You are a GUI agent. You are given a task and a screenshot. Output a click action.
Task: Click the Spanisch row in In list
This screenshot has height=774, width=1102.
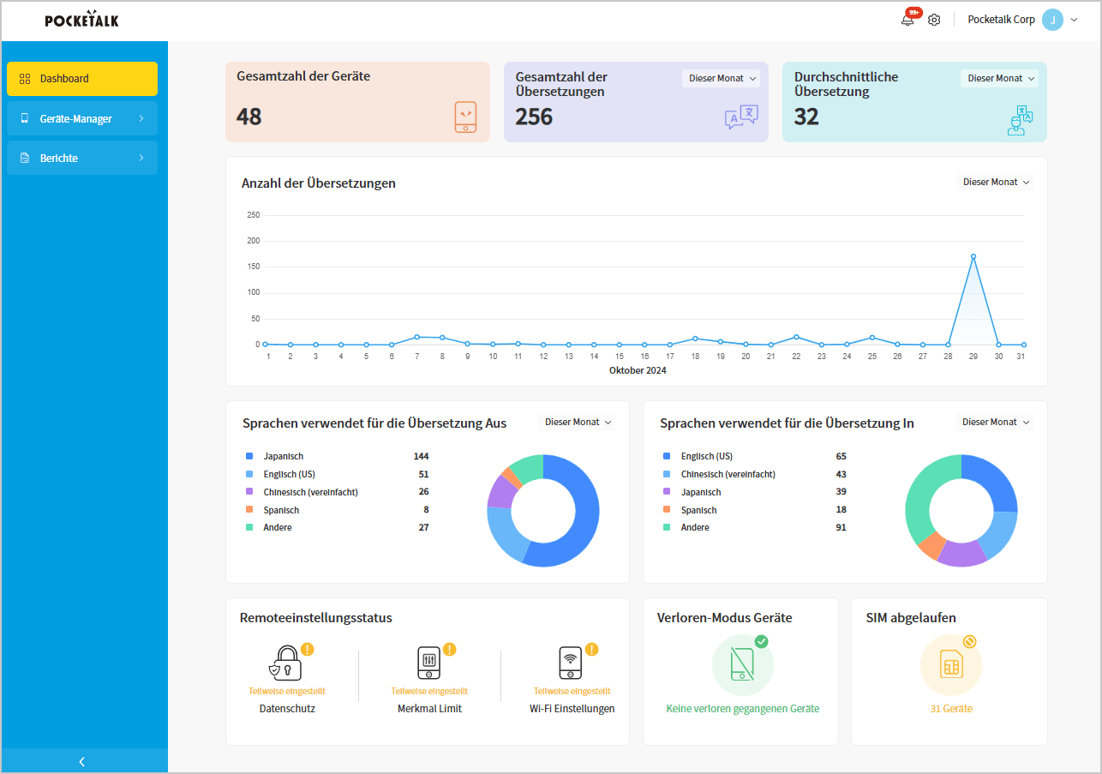(x=755, y=510)
